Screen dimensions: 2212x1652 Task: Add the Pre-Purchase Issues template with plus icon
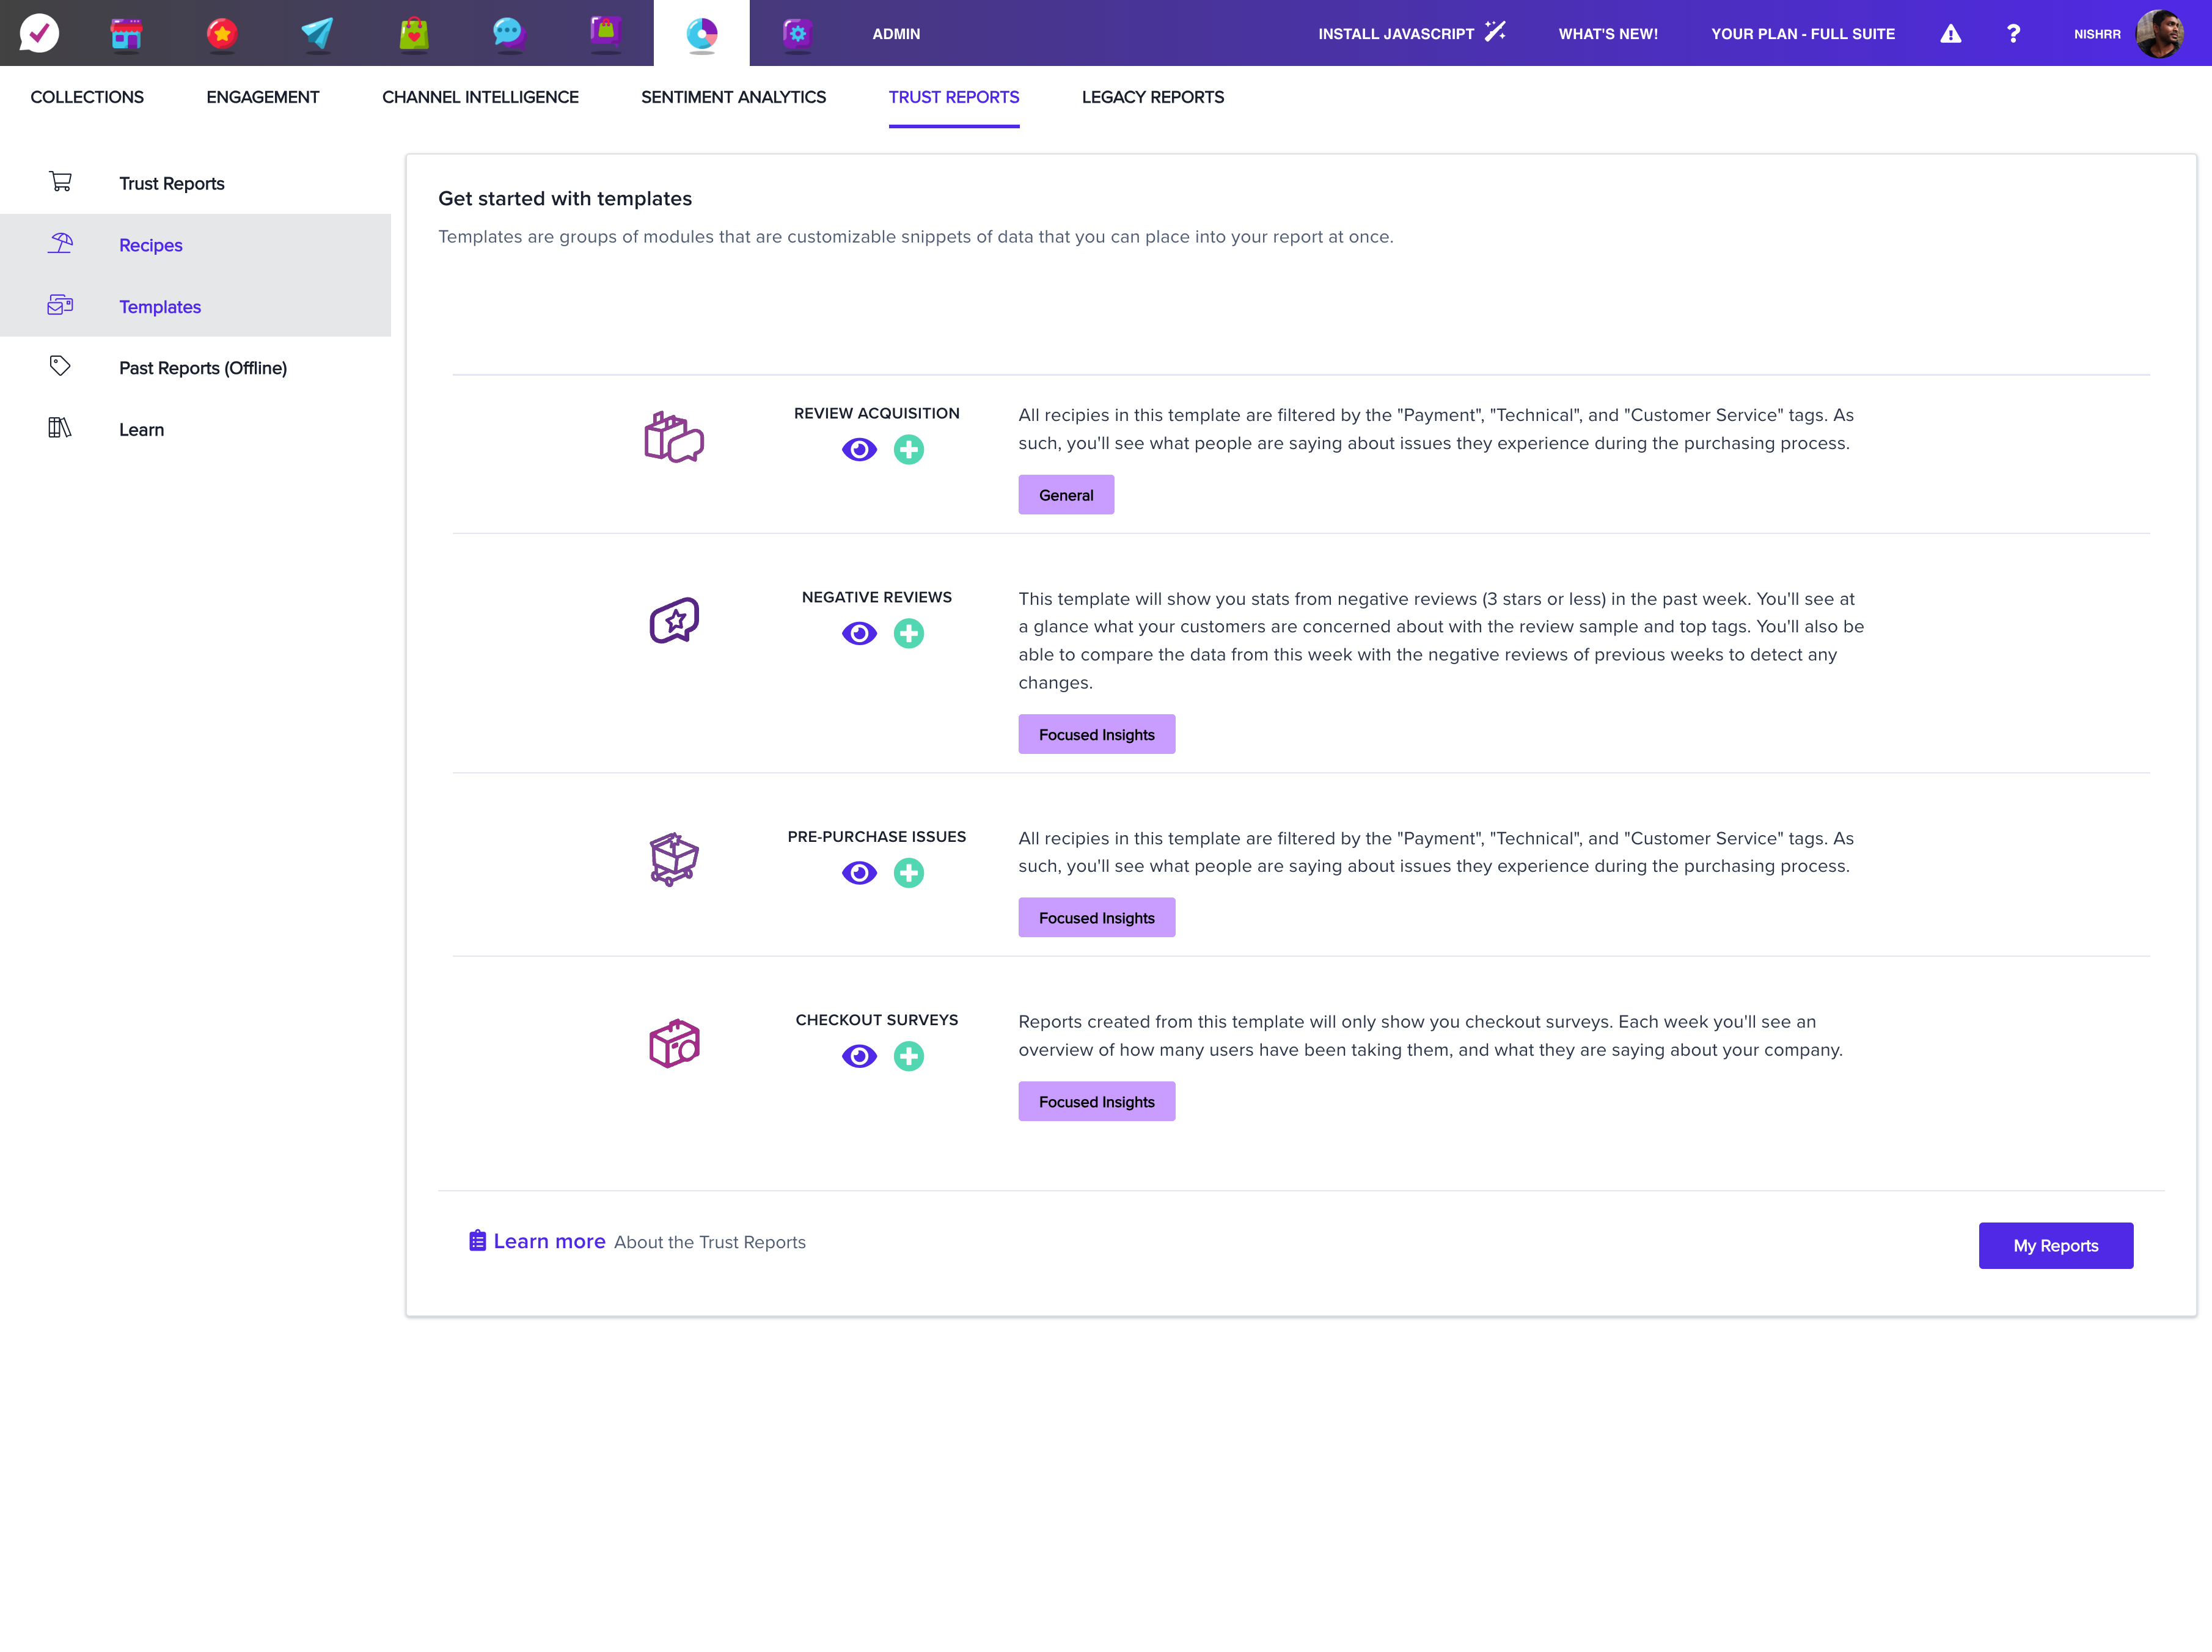point(908,873)
